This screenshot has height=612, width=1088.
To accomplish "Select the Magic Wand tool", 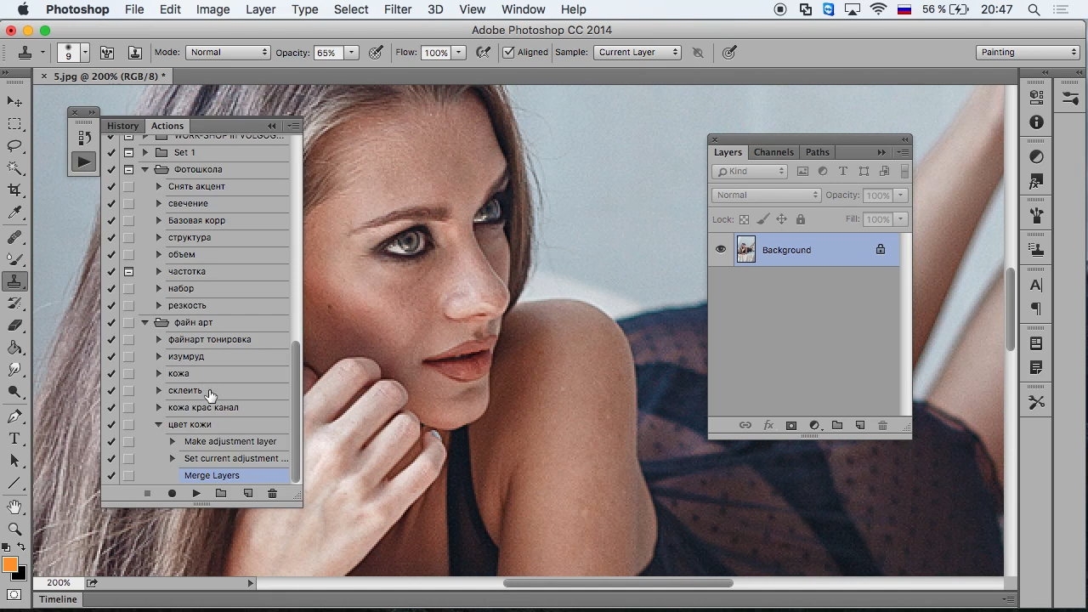I will (14, 168).
